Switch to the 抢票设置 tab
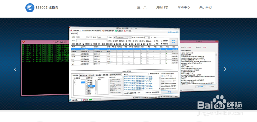 click(x=76, y=75)
